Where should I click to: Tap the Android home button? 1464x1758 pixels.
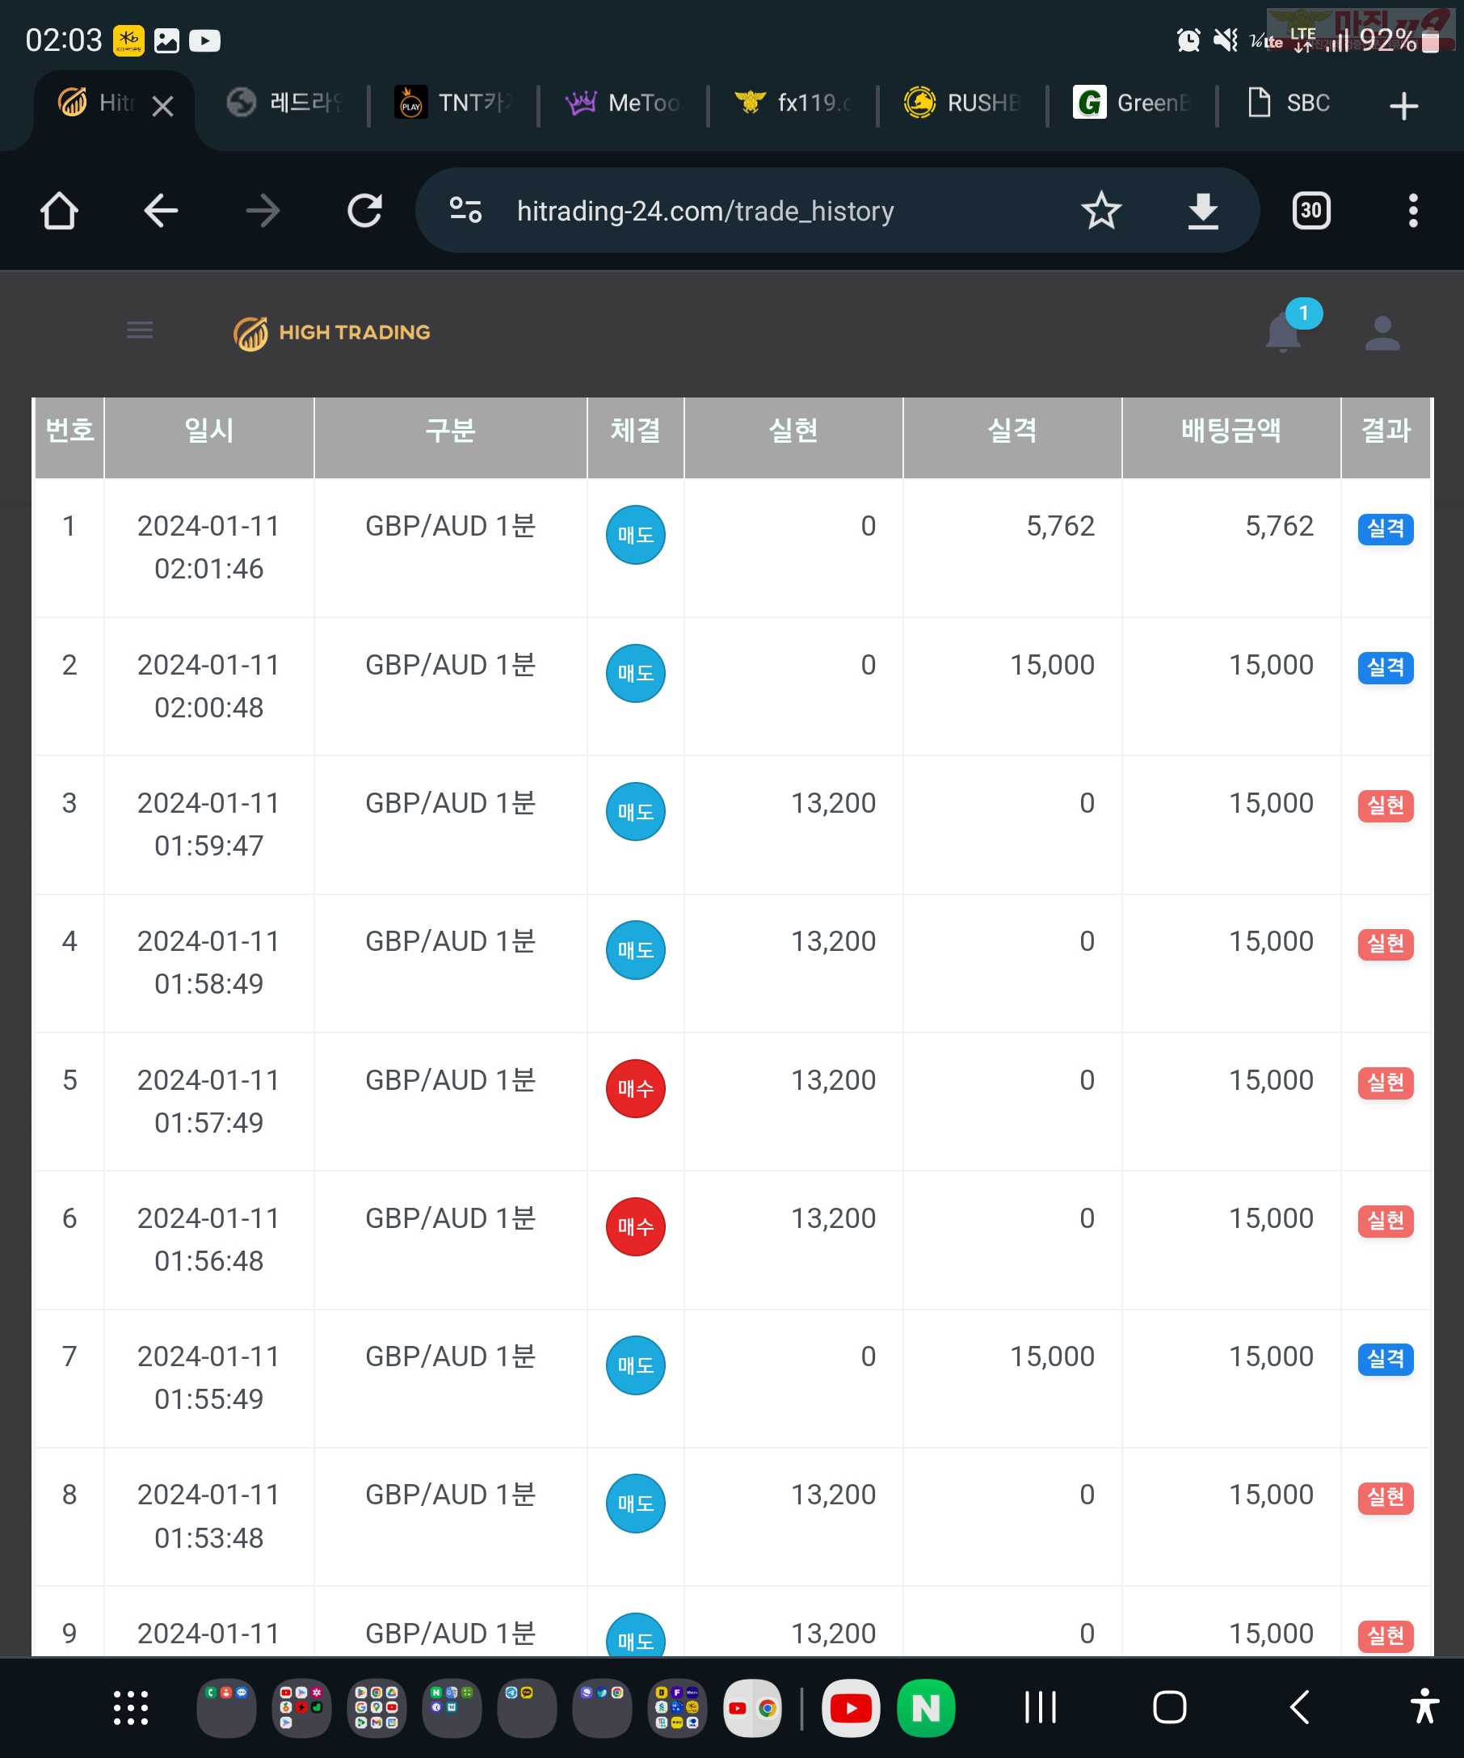pos(1169,1708)
